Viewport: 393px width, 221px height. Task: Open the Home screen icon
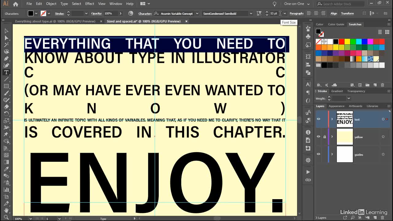(x=16, y=4)
